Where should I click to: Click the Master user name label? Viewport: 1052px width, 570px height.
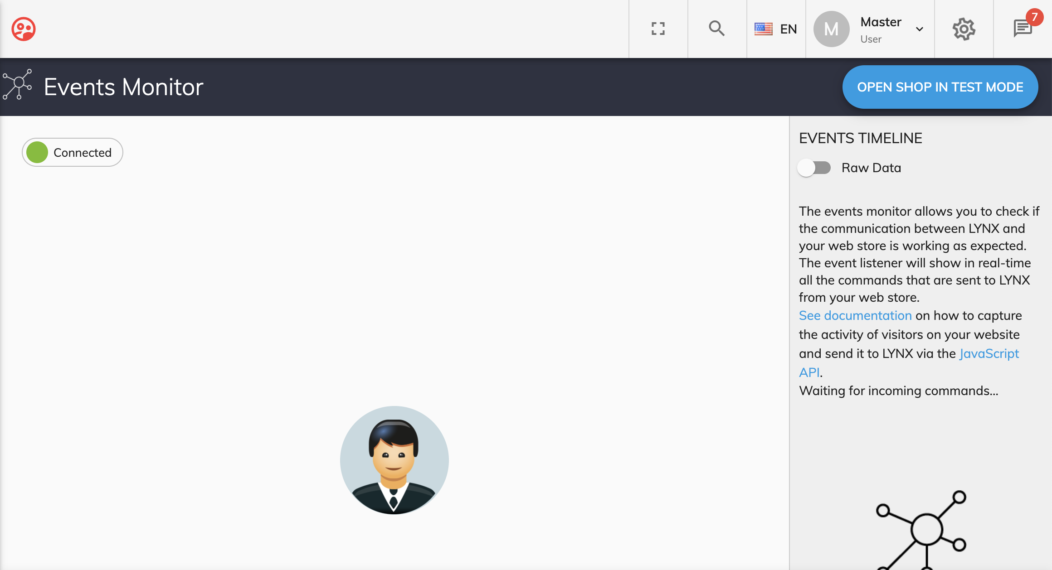click(881, 22)
